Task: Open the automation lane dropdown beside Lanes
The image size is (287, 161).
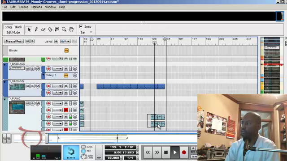Action: pos(65,42)
